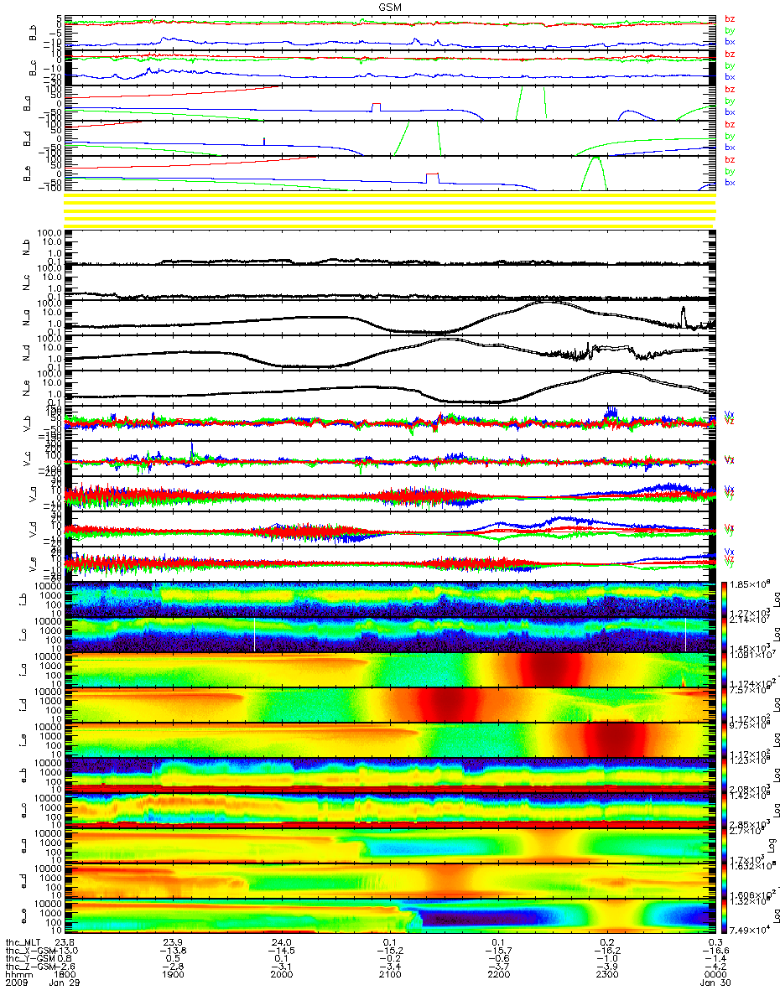Click the by legend label of B_a
This screenshot has height=1006, width=780.
click(x=730, y=101)
